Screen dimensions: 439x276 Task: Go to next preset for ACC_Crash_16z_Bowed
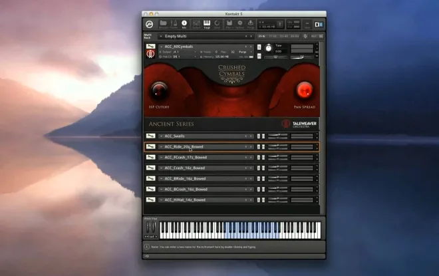251,168
